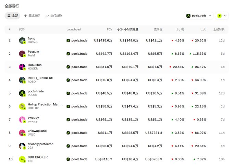Open the divinely protected token avatar
233x167 pixels.
(22, 146)
